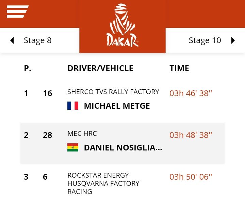This screenshot has height=197, width=245.
Task: Select third place time 03h 50' 06''
Action: click(x=191, y=177)
